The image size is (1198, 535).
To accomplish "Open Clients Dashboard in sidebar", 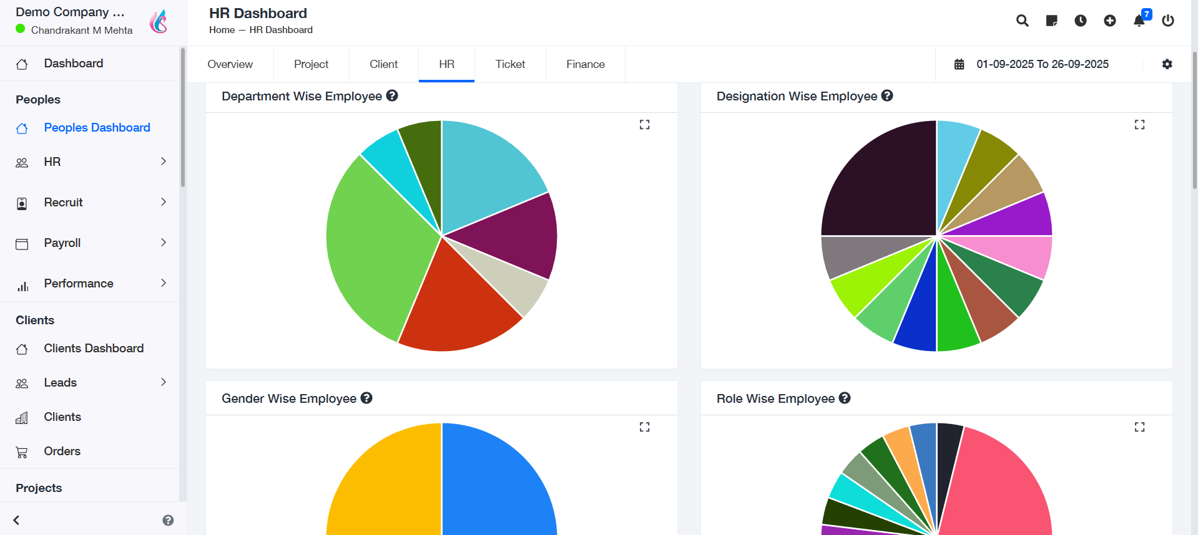I will [94, 349].
